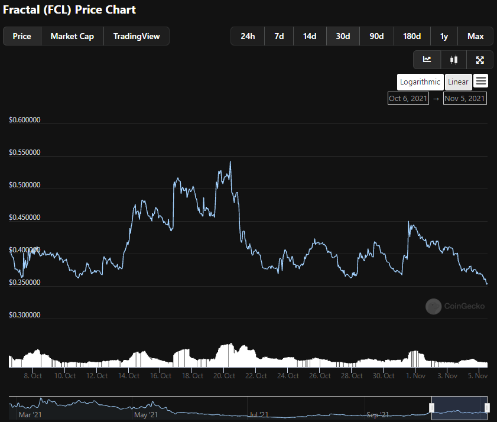
Task: Click the $0.450000 axis label
Action: point(25,217)
